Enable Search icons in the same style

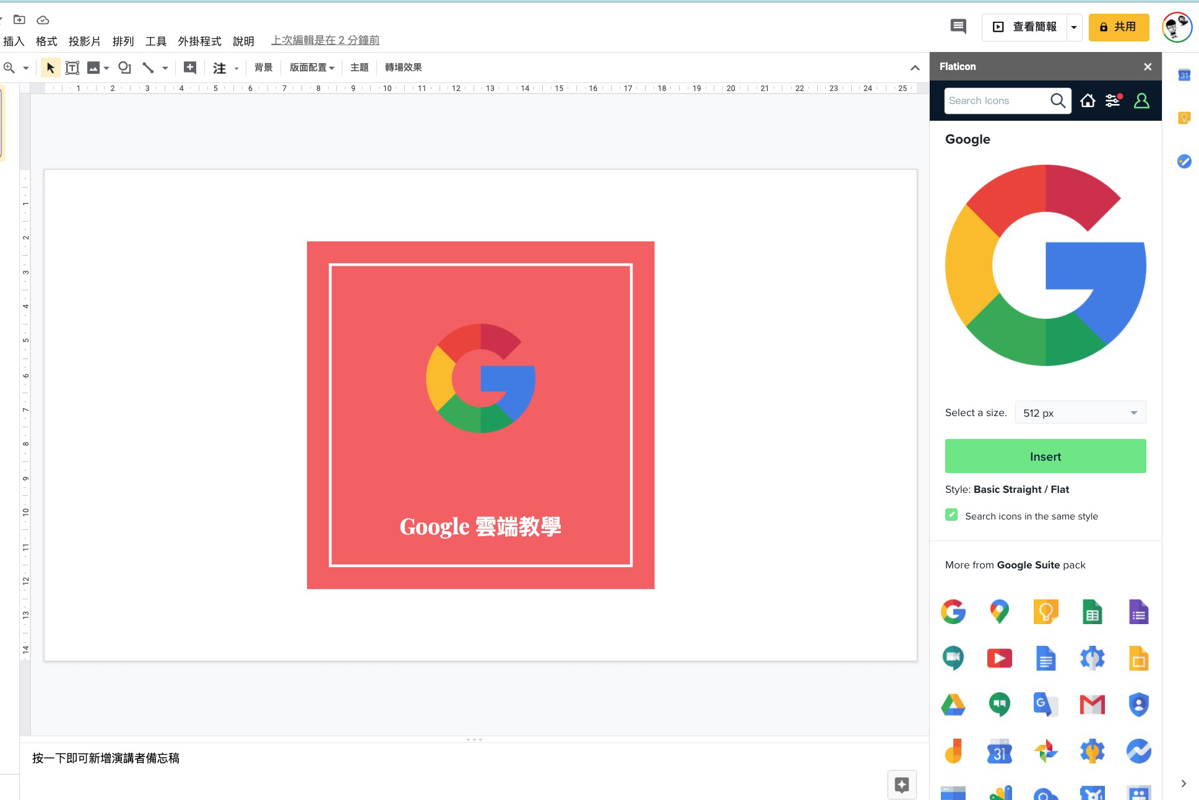tap(951, 515)
